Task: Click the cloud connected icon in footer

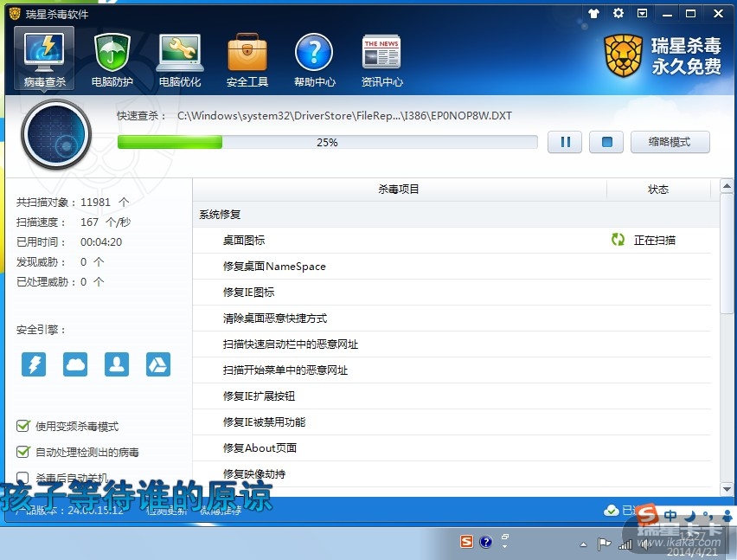Action: click(611, 510)
